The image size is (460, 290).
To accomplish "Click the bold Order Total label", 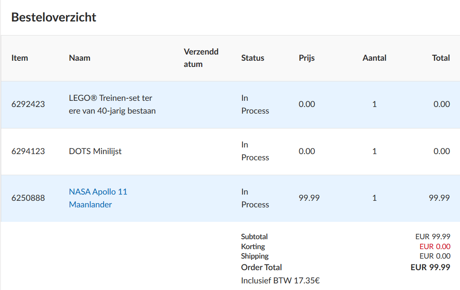I will point(261,267).
